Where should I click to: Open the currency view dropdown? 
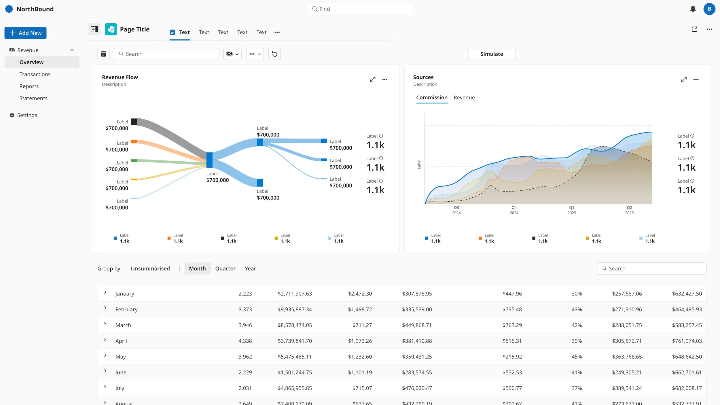(x=232, y=54)
